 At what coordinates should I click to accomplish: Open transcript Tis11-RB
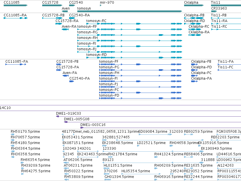coord(219,15)
